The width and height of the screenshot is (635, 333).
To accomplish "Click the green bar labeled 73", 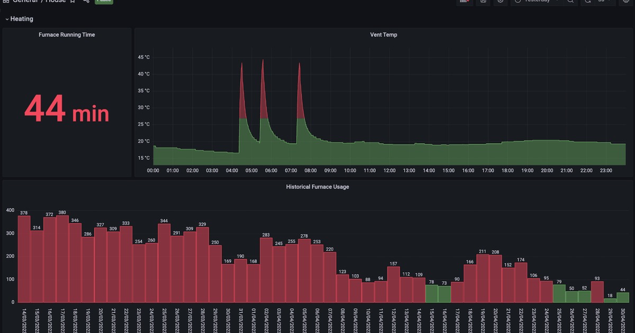I will coord(444,294).
